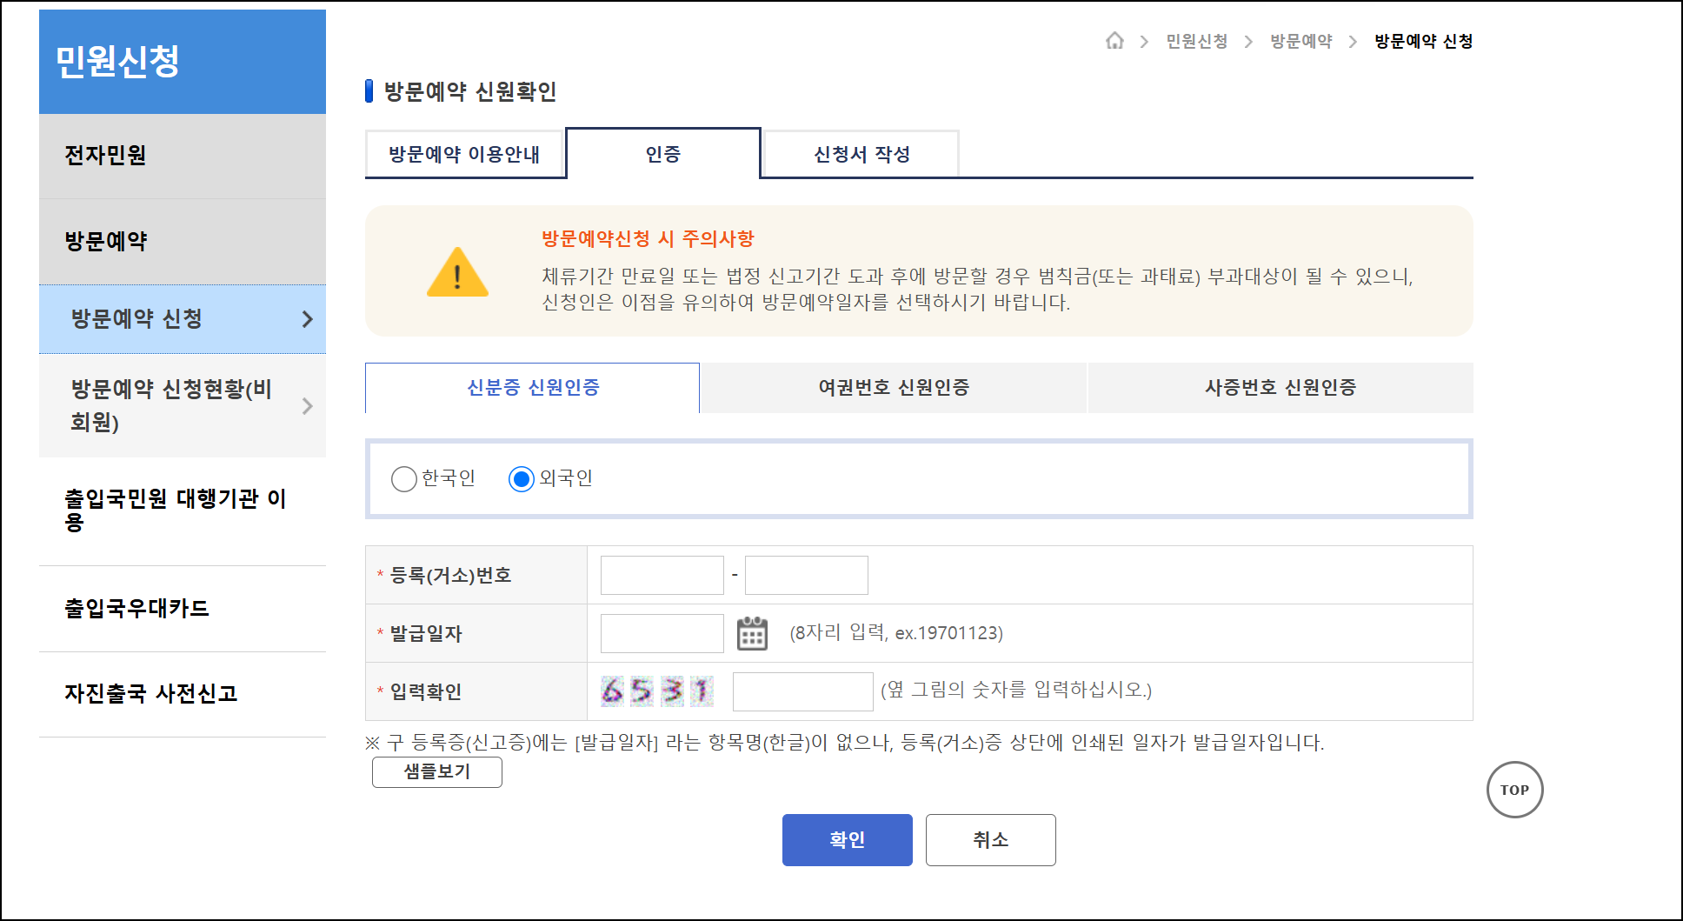Click the 8자리 입력 date hint text
The image size is (1683, 921).
(896, 632)
